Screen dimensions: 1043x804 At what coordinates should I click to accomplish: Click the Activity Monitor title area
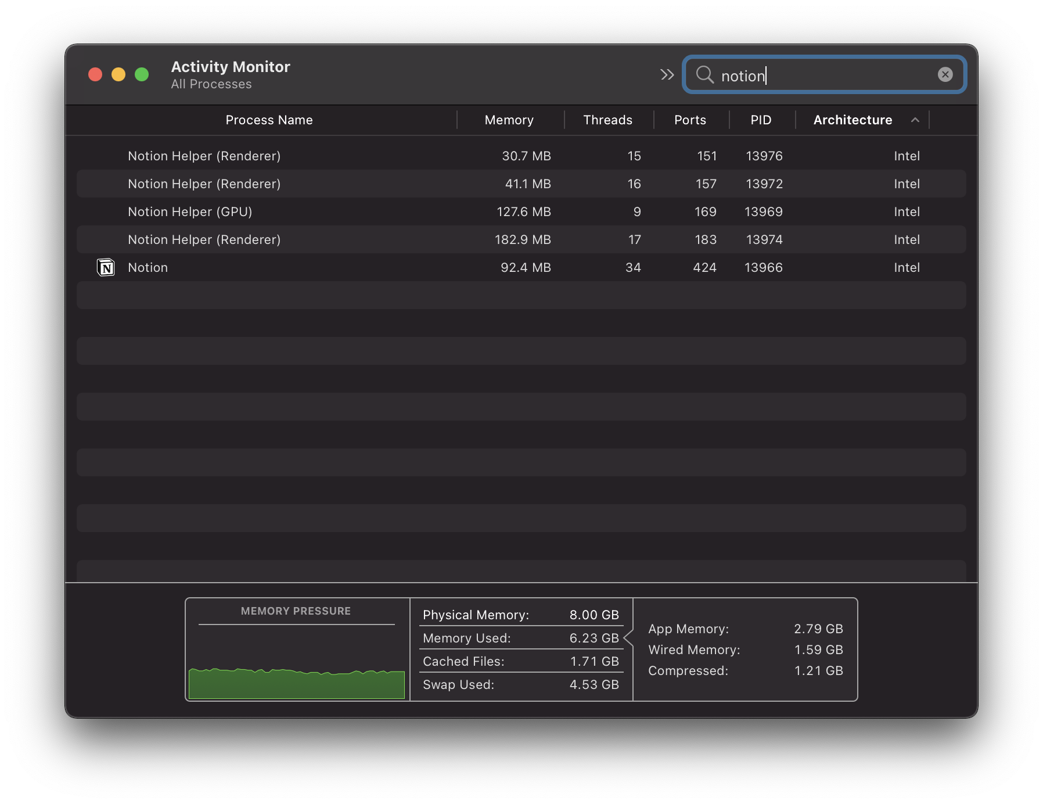230,66
